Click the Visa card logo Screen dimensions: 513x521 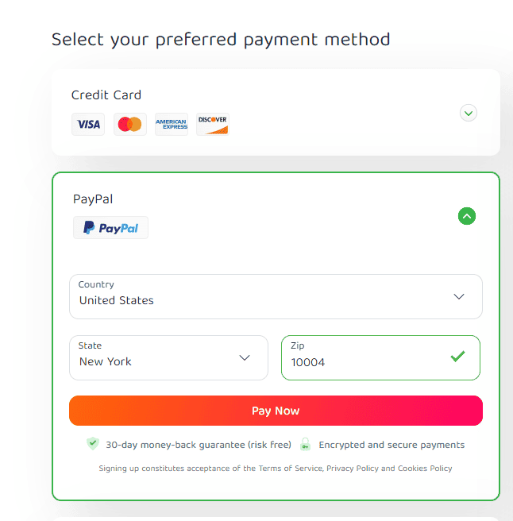(88, 125)
